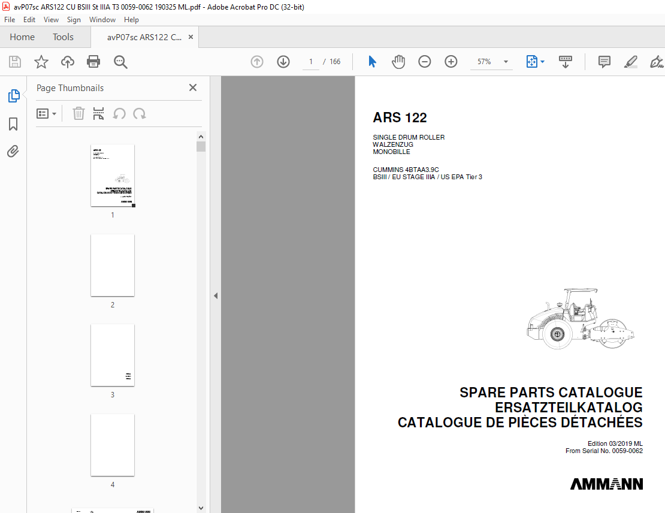Select page 4 thumbnail

pyautogui.click(x=113, y=445)
